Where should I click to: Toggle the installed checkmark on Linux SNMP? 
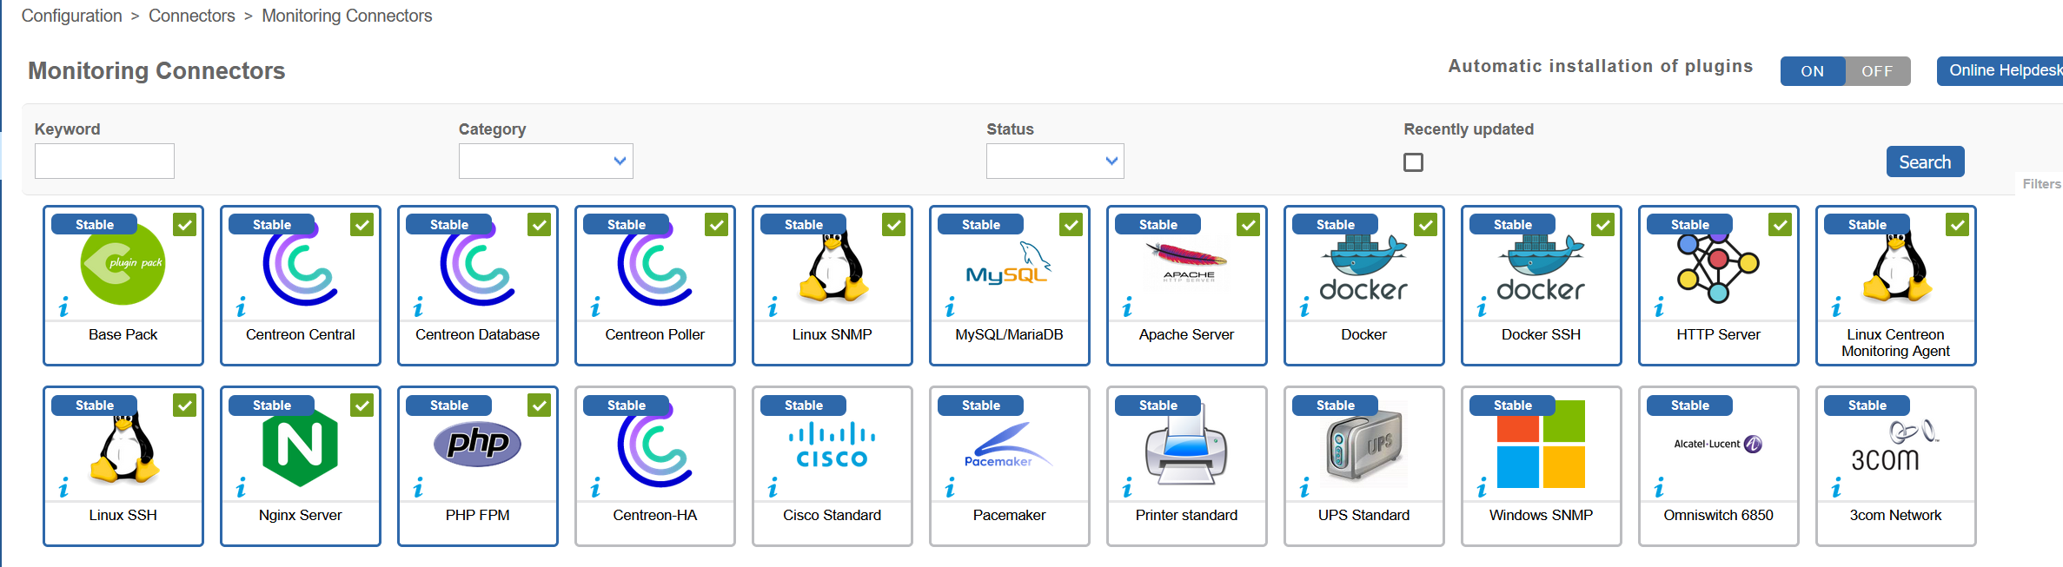(893, 225)
